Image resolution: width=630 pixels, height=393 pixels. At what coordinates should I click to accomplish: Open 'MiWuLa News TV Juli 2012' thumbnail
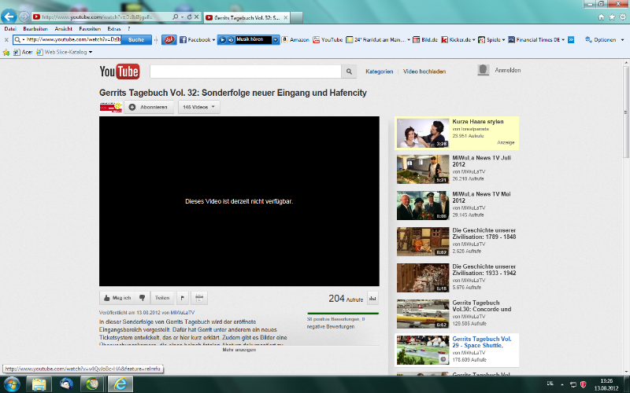pos(423,169)
